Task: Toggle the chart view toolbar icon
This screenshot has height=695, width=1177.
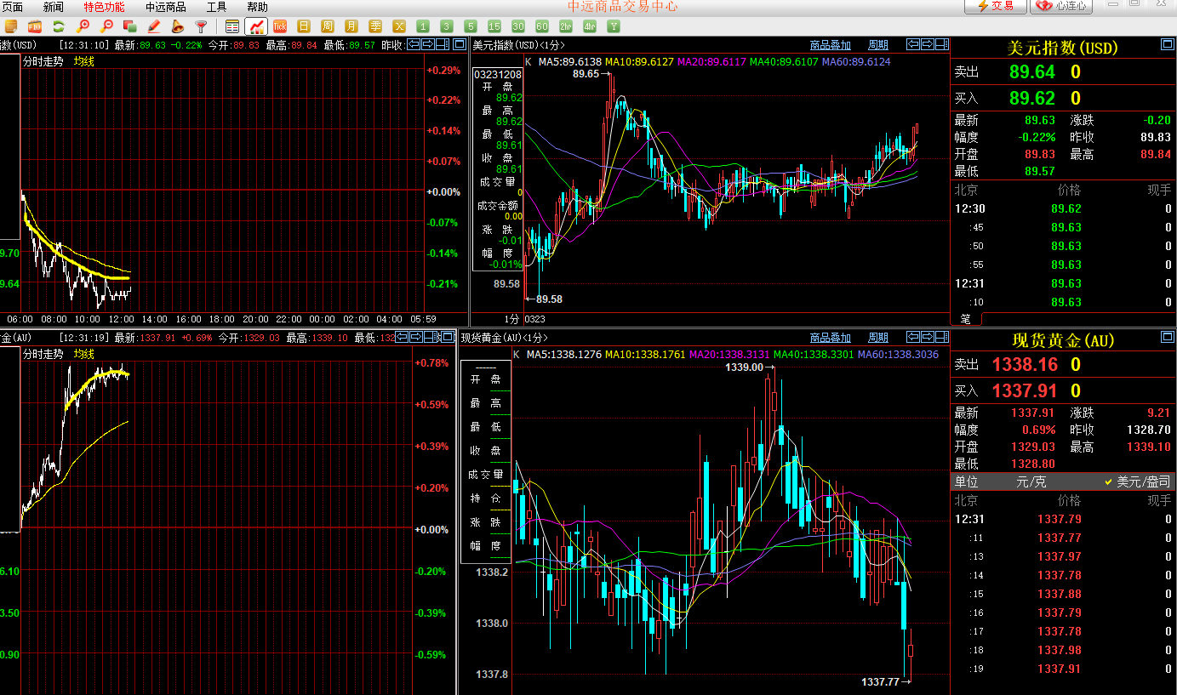Action: coord(256,26)
